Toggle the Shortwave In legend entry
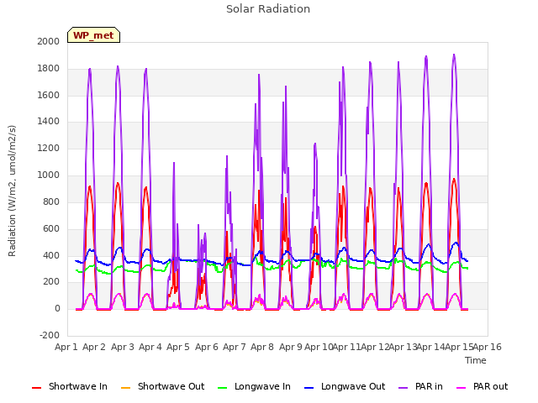 70,386
